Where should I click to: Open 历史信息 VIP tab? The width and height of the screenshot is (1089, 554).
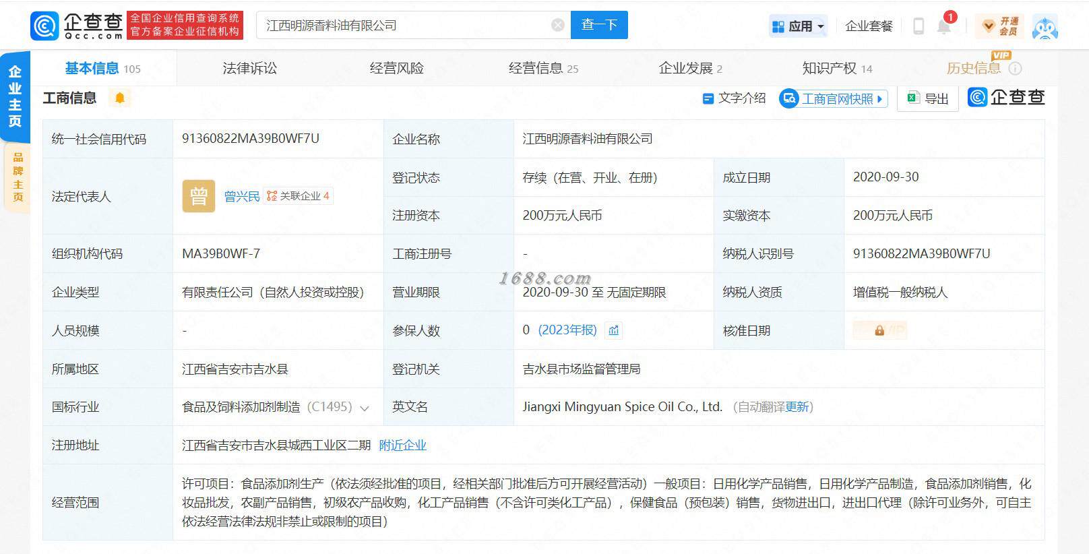pyautogui.click(x=974, y=68)
